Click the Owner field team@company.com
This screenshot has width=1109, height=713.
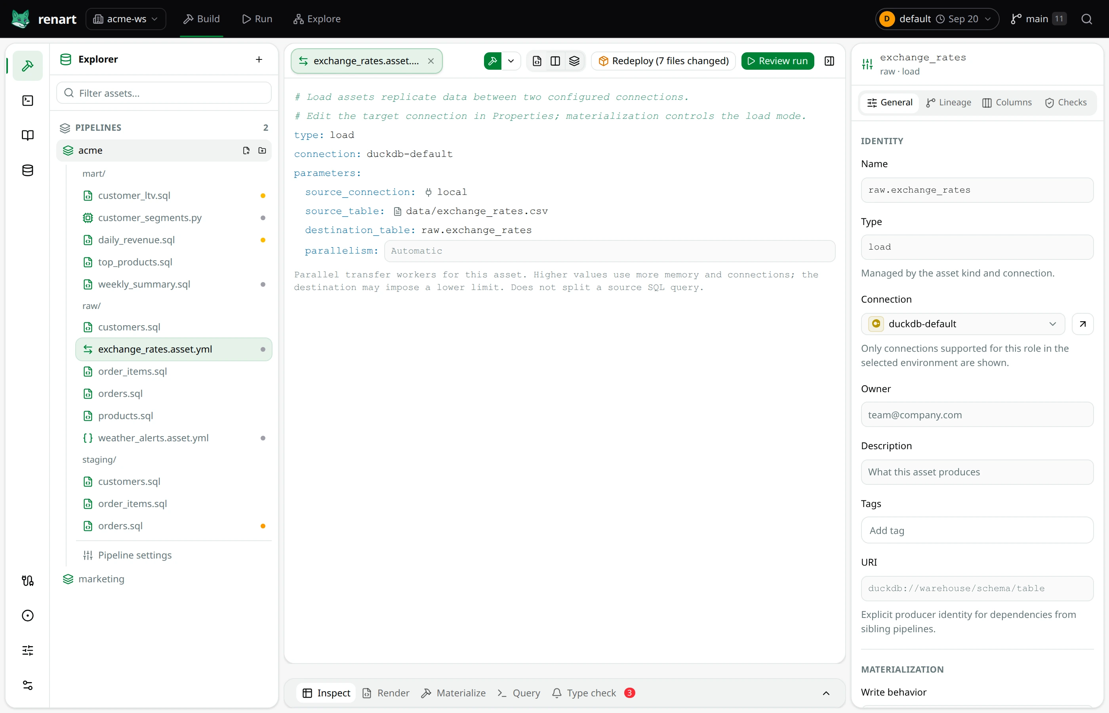click(977, 415)
